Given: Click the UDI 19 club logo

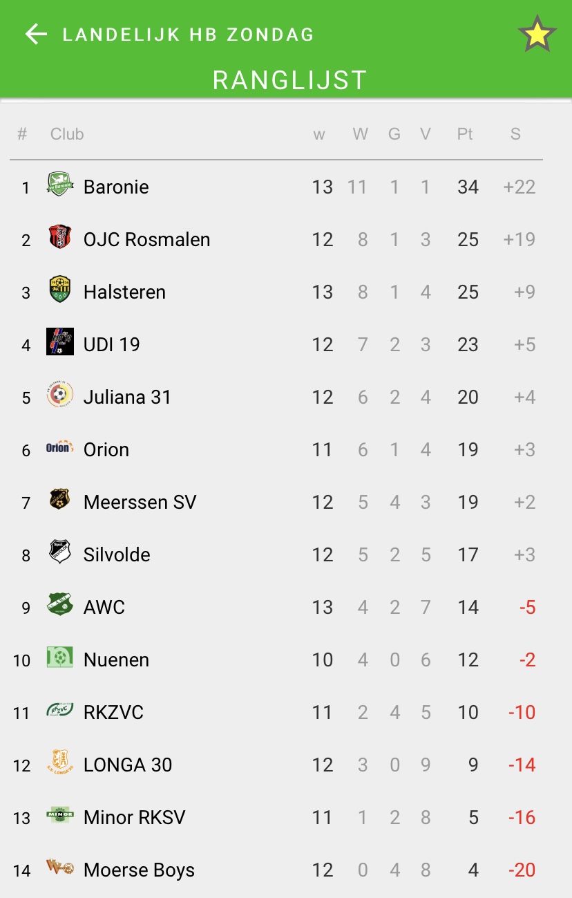Looking at the screenshot, I should pos(60,342).
